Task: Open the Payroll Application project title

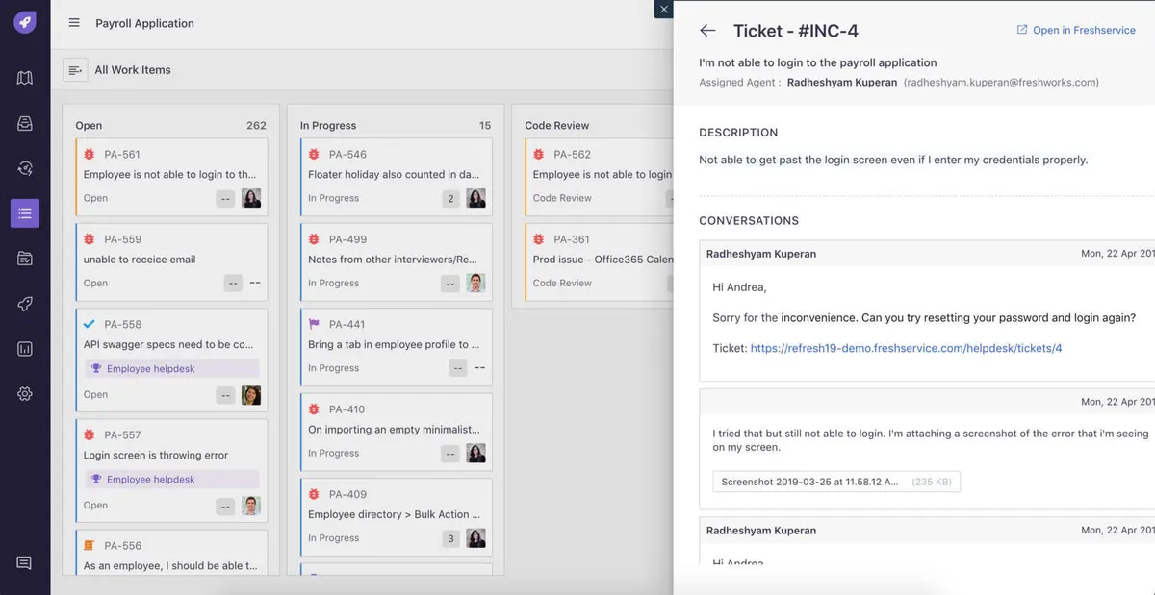Action: (144, 23)
